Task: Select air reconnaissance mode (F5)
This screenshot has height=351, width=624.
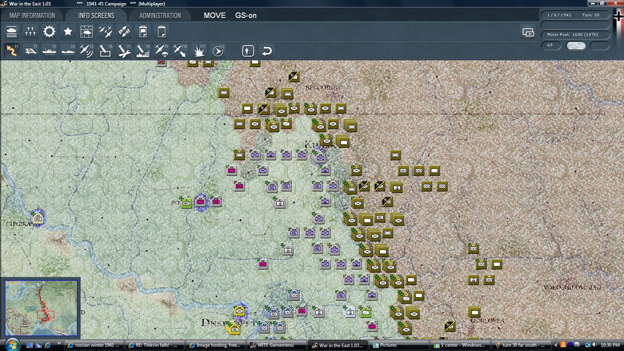Action: click(x=86, y=50)
